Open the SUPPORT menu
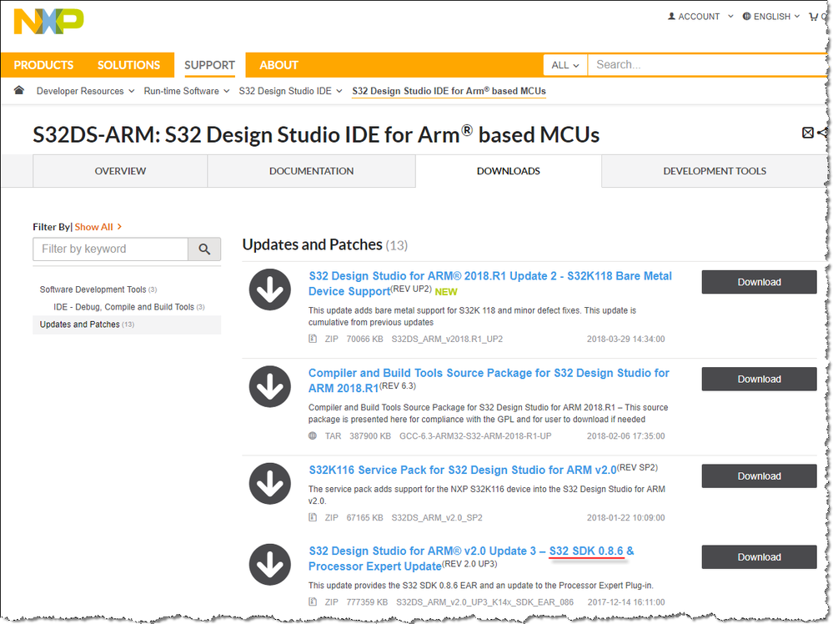 [209, 65]
